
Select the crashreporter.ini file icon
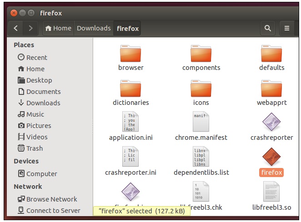point(130,157)
